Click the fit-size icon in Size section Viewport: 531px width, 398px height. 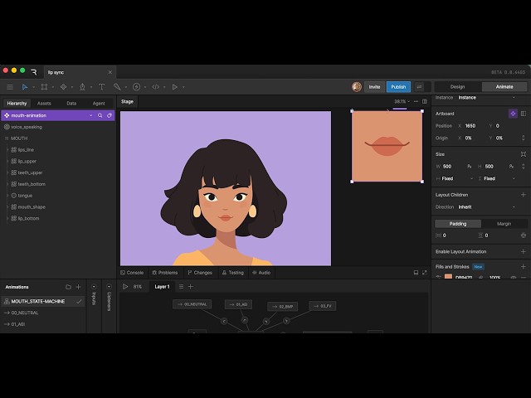(x=524, y=154)
